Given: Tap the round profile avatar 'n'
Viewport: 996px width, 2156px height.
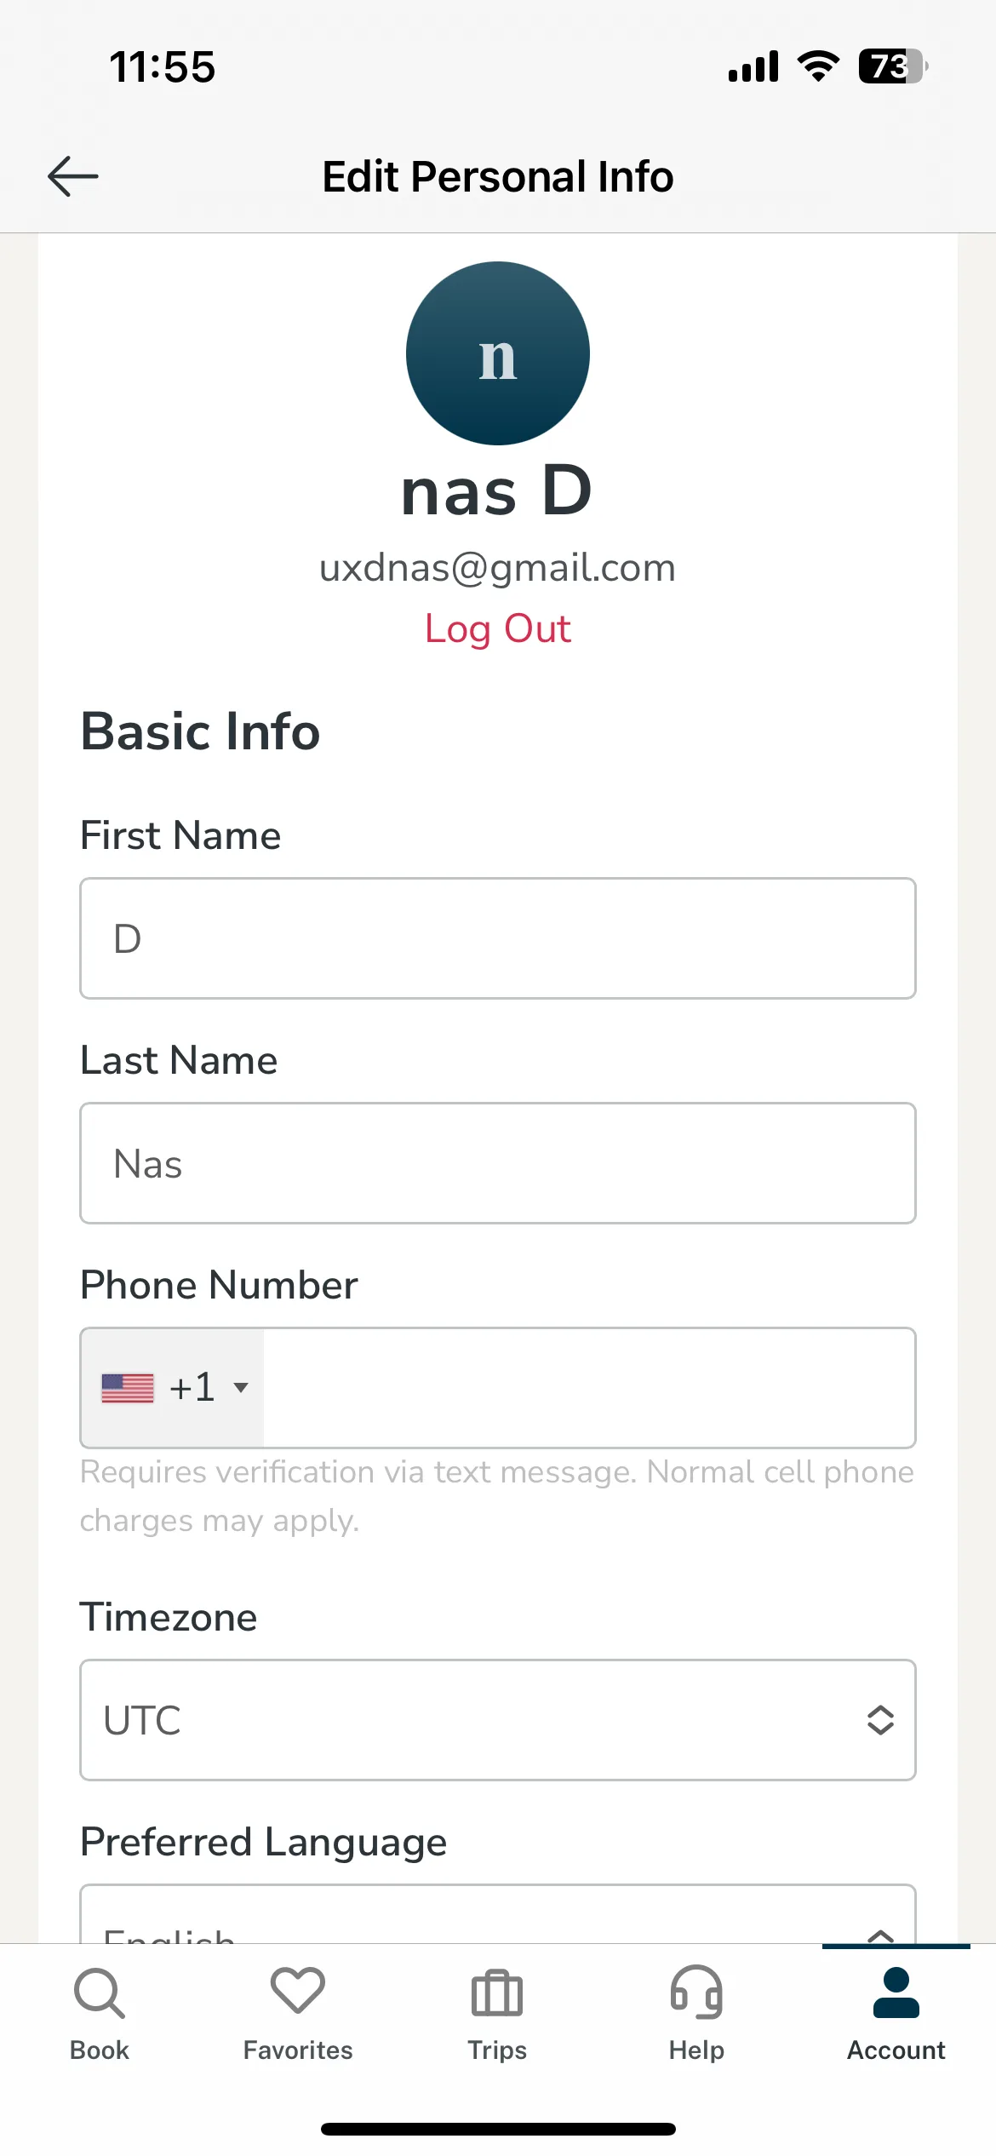Looking at the screenshot, I should pos(498,353).
